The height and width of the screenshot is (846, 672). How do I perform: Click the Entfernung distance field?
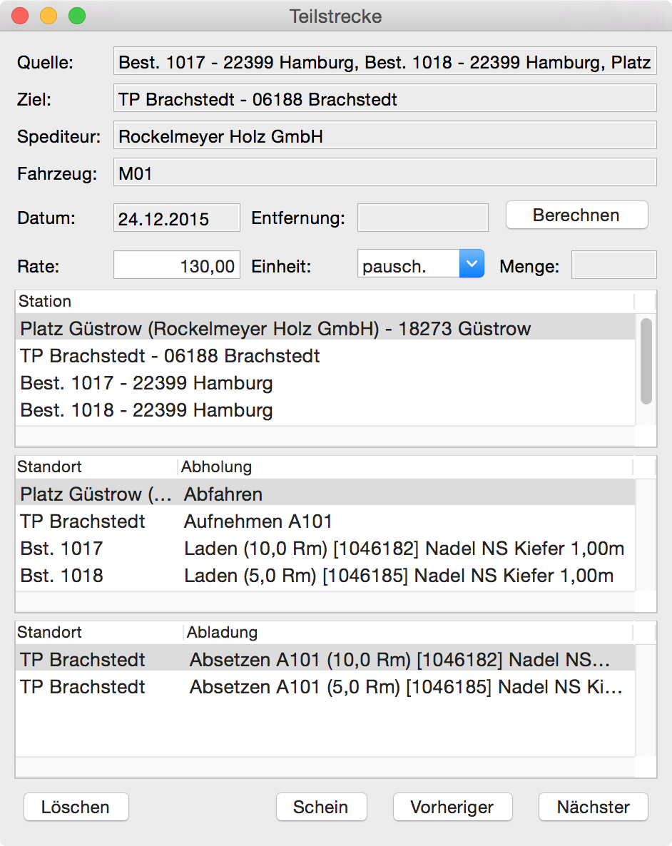click(x=422, y=218)
